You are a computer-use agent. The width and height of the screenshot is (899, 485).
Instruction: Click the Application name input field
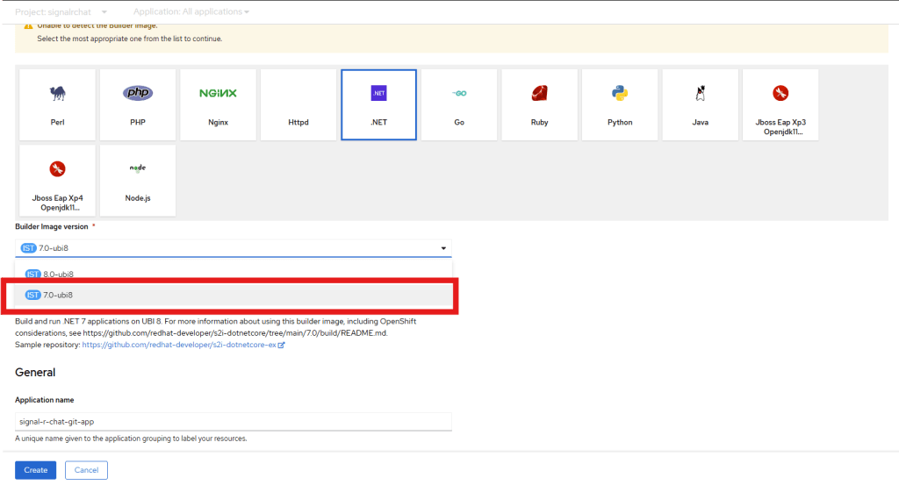click(x=234, y=422)
